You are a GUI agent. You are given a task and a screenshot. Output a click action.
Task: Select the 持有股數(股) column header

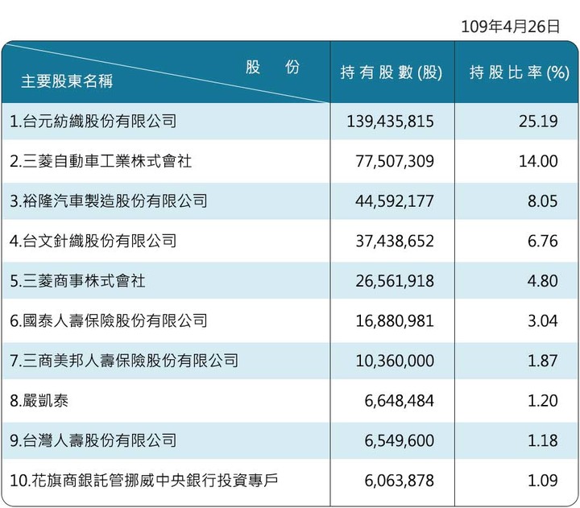(x=391, y=72)
